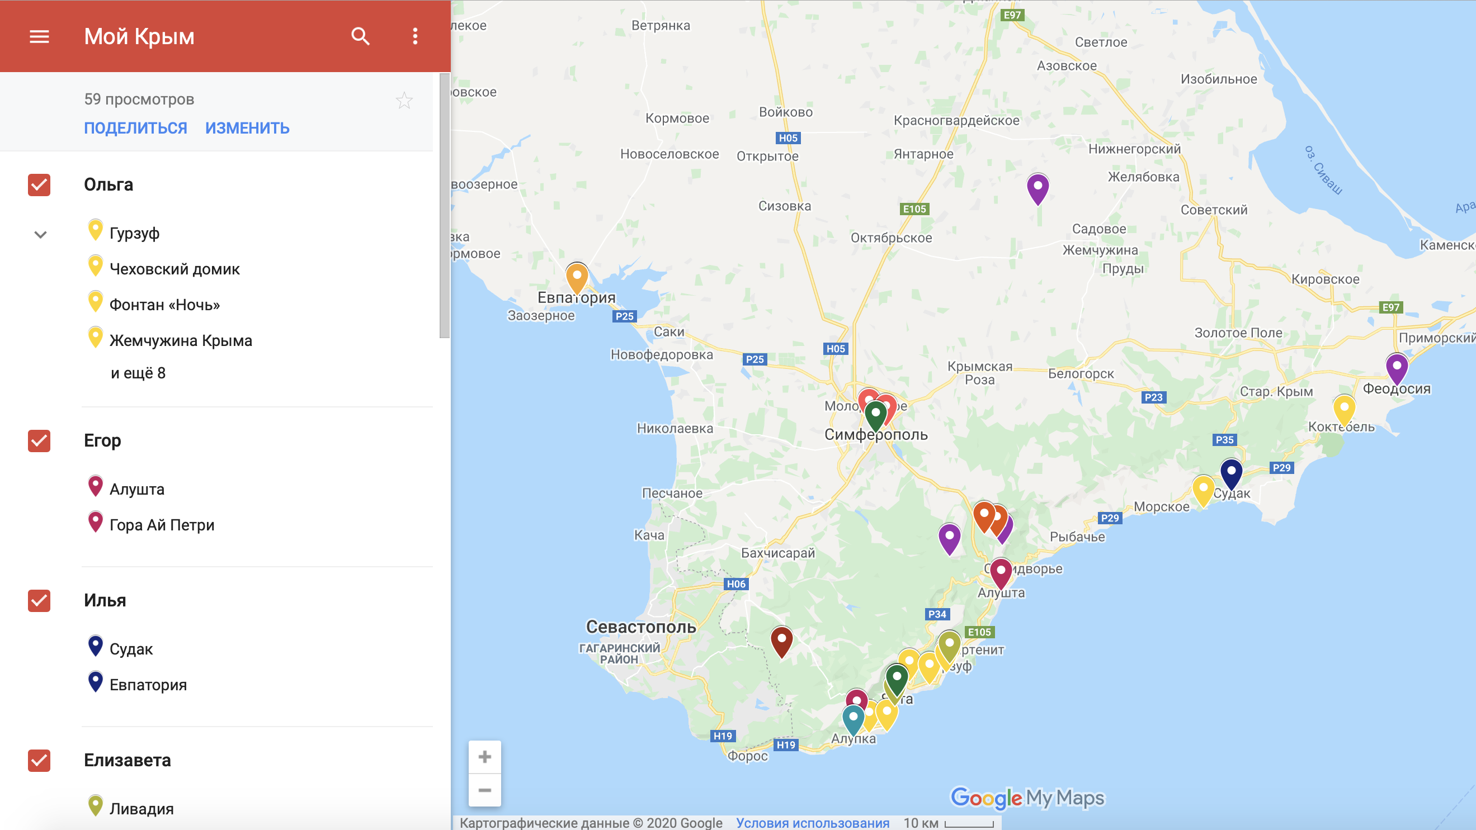Click dark blue marker at Судак

[1231, 472]
